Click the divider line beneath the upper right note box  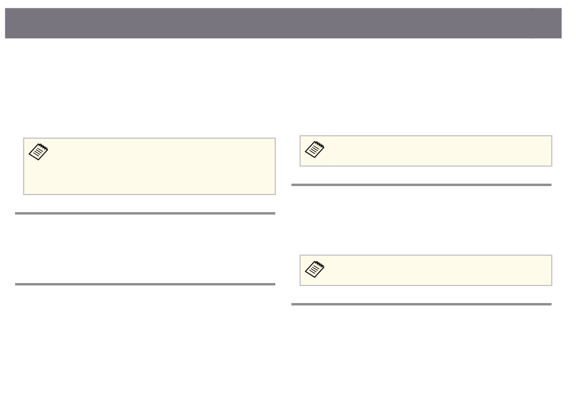coord(421,185)
